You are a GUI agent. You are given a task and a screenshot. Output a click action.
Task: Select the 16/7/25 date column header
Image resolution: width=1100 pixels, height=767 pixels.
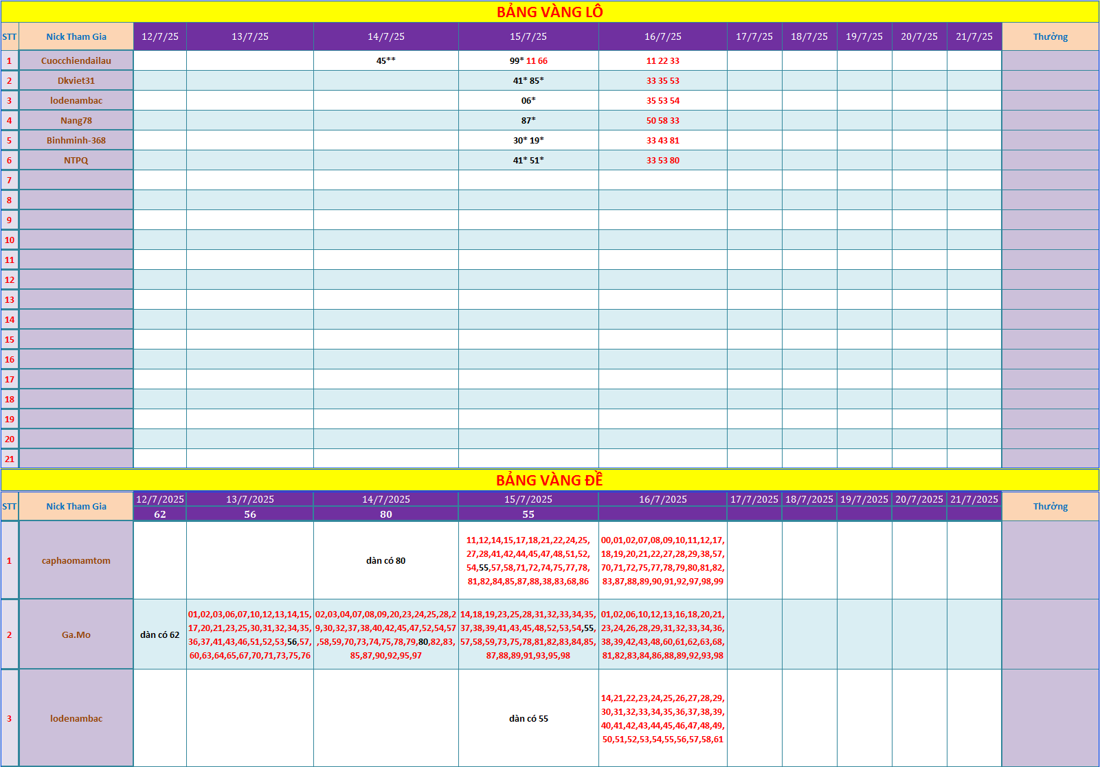point(663,36)
